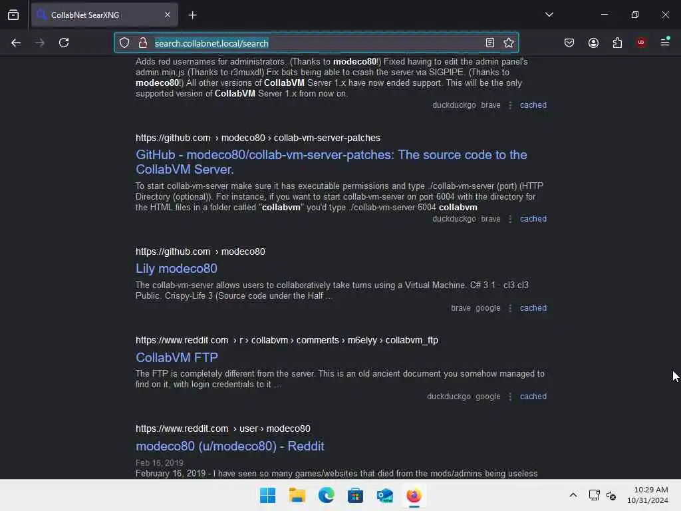Open a new browser tab
This screenshot has width=681, height=511.
click(x=192, y=15)
